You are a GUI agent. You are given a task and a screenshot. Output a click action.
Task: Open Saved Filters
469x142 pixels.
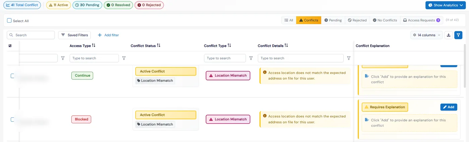74,35
